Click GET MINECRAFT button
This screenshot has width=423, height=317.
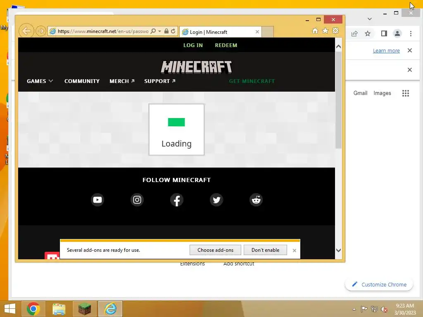(252, 81)
